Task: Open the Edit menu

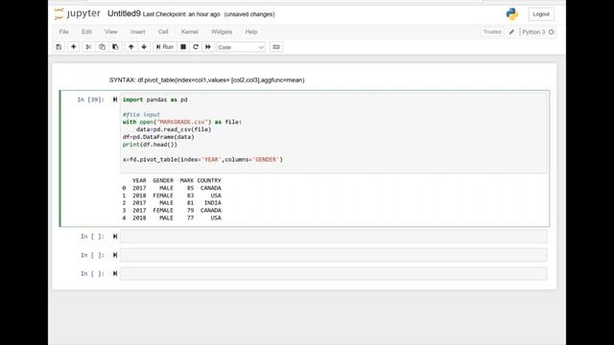Action: point(86,32)
